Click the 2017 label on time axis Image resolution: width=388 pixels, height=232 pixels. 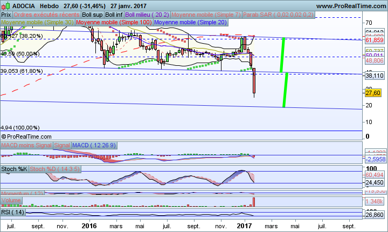(244, 226)
